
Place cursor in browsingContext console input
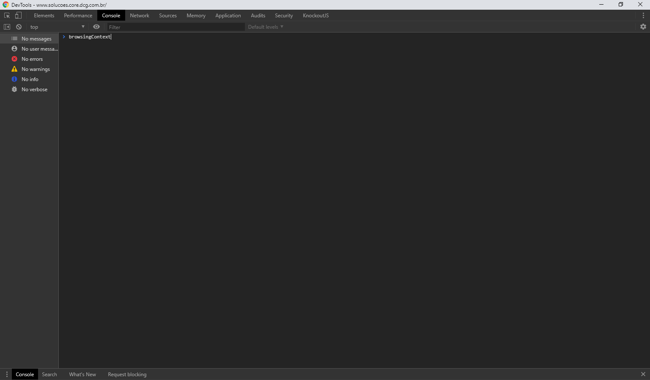(x=90, y=37)
